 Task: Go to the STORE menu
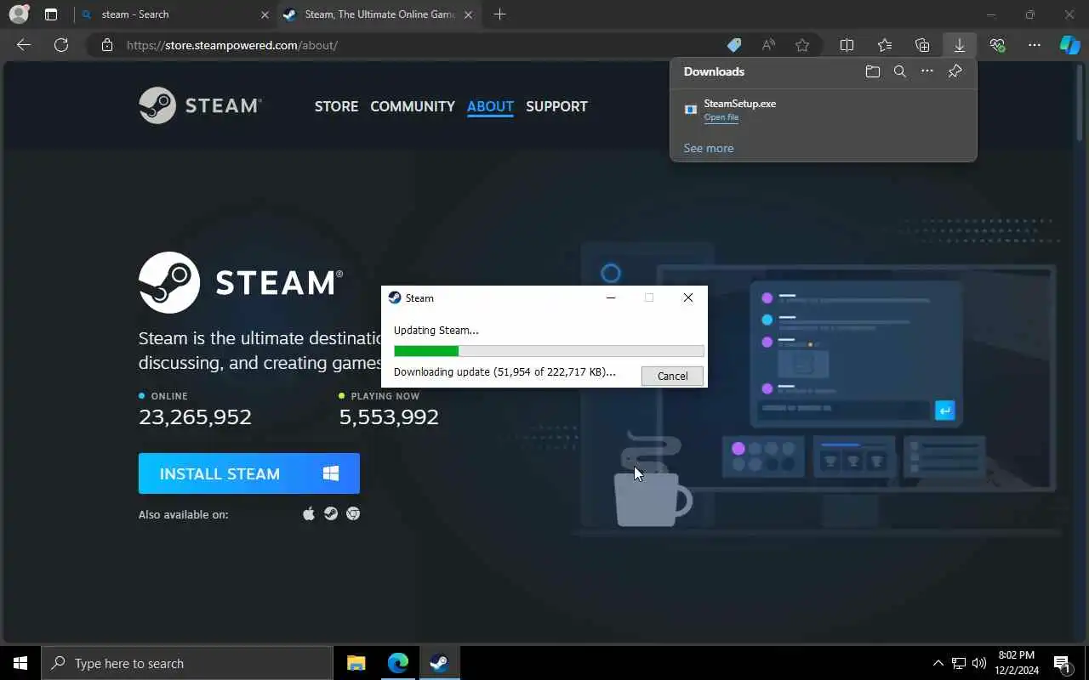click(x=336, y=106)
